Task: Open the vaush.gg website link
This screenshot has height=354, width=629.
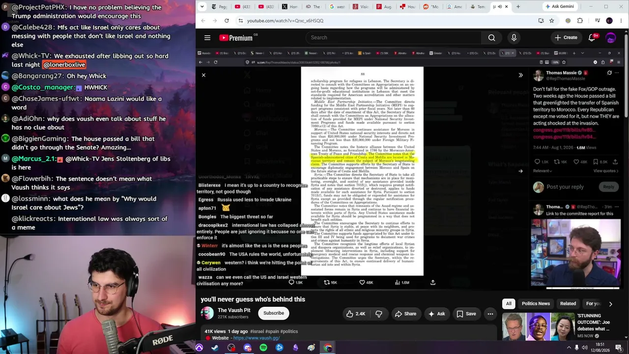Action: [256, 338]
